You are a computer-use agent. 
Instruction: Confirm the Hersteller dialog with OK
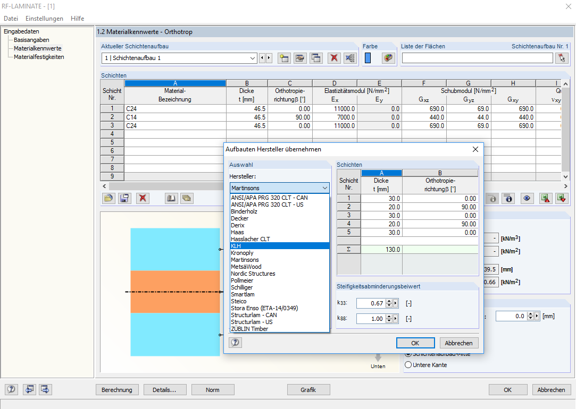415,343
